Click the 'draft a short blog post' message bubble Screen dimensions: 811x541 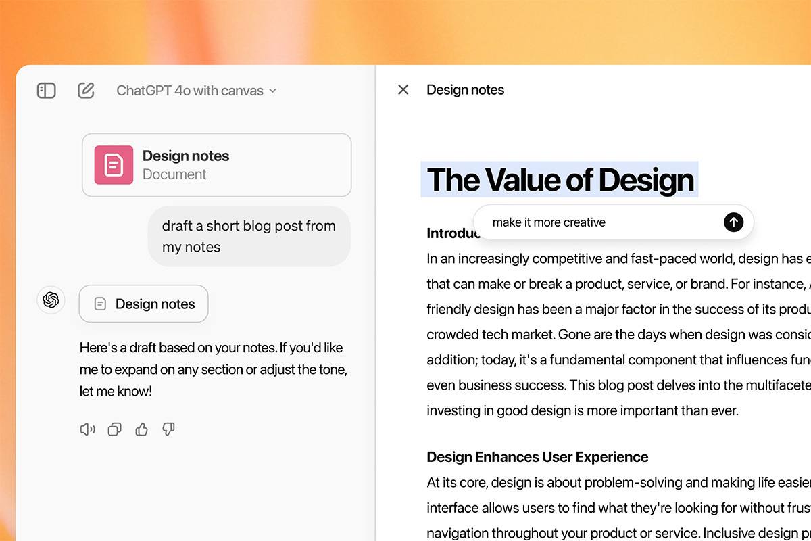click(x=249, y=236)
